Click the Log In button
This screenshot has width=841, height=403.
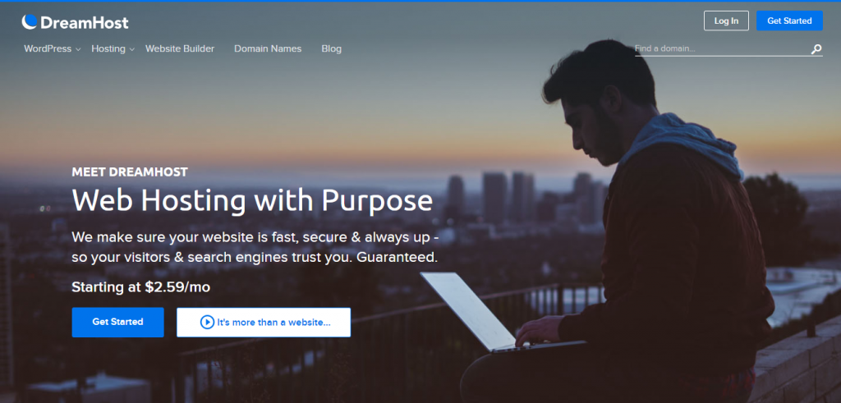(726, 21)
